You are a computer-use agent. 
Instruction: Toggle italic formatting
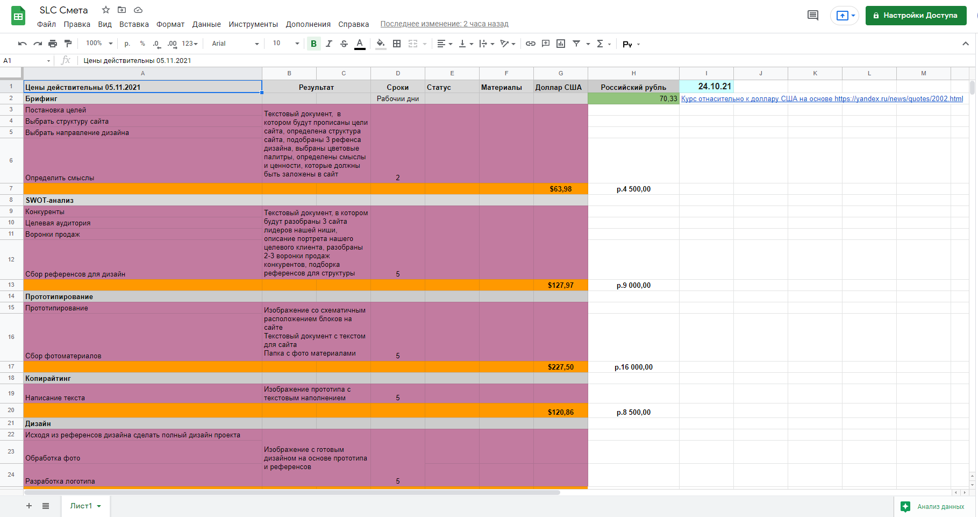pyautogui.click(x=329, y=44)
